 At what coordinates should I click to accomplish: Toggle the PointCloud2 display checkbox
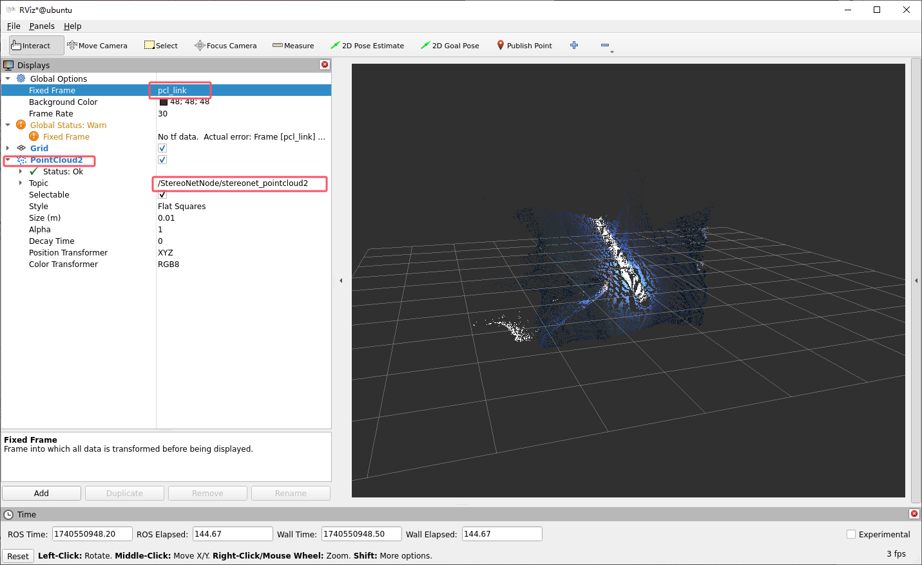point(162,160)
